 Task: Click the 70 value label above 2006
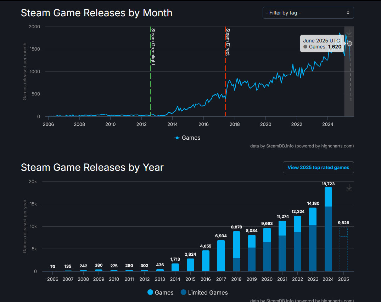point(53,267)
